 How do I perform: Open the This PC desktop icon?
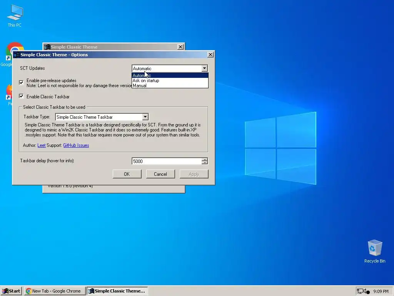pos(15,15)
